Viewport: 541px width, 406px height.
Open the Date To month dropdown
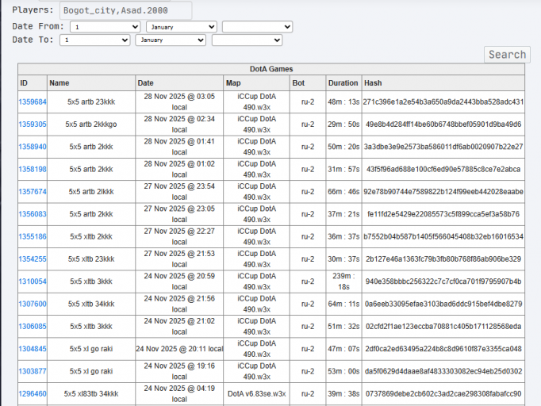point(171,40)
